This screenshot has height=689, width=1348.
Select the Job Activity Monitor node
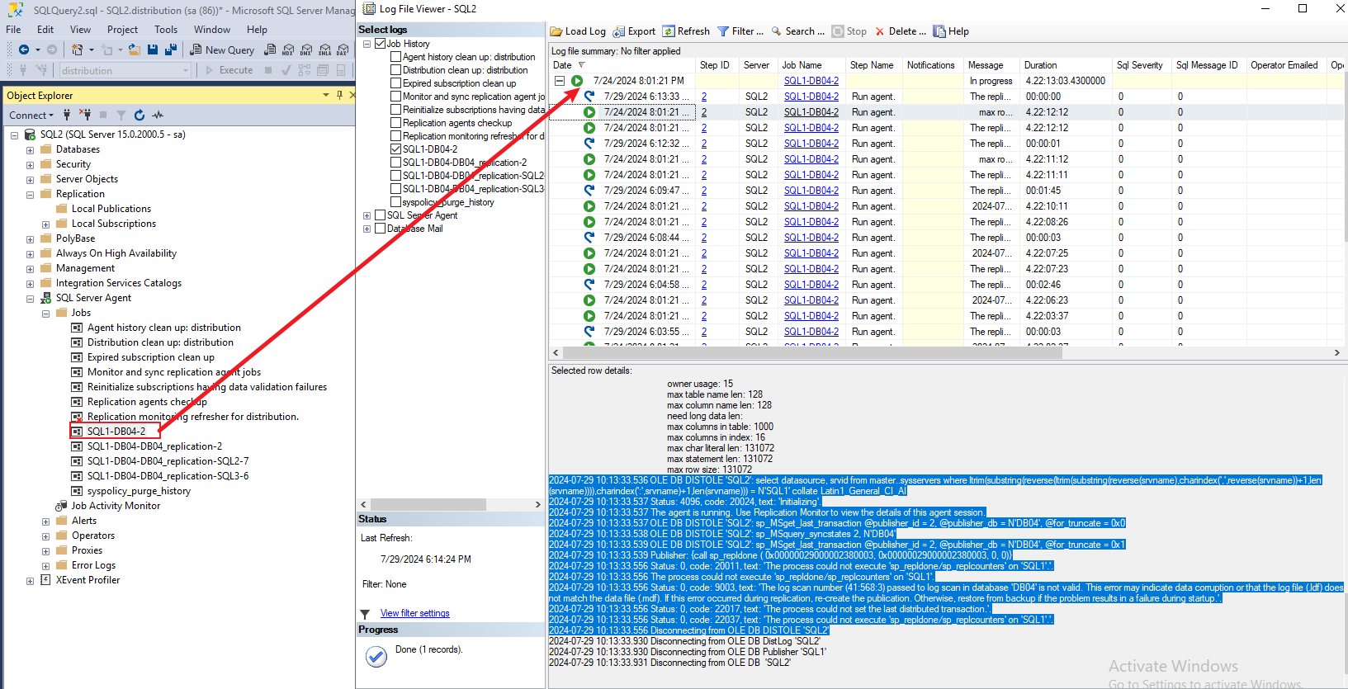click(116, 506)
